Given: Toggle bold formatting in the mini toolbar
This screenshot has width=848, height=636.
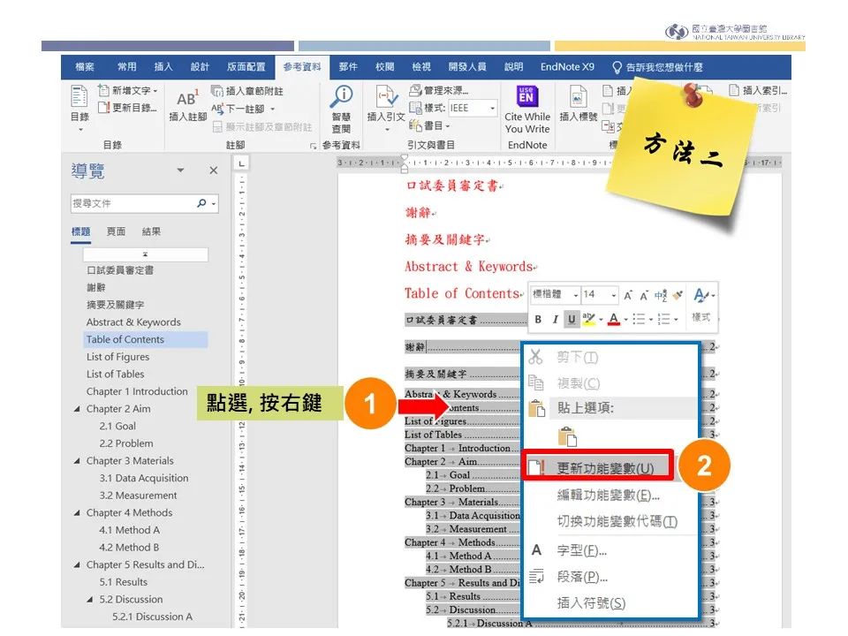Looking at the screenshot, I should (538, 318).
